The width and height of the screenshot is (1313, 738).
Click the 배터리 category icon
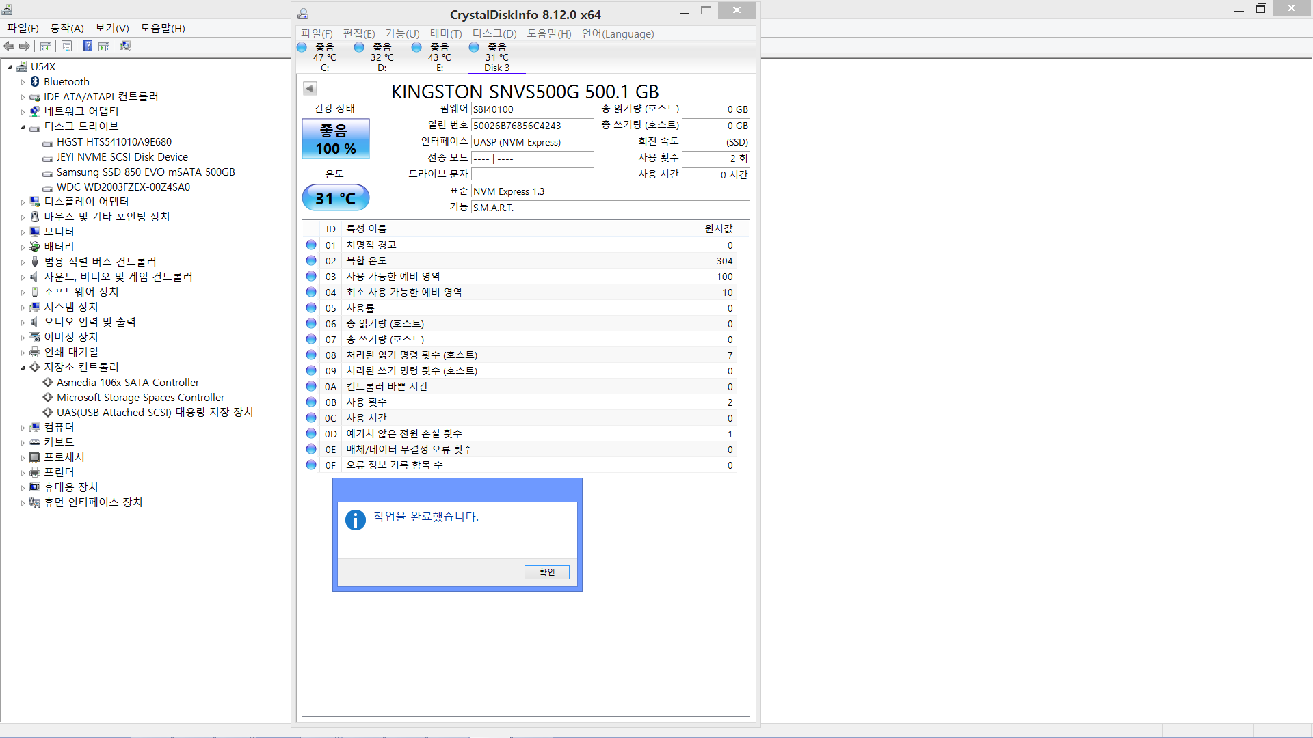35,247
